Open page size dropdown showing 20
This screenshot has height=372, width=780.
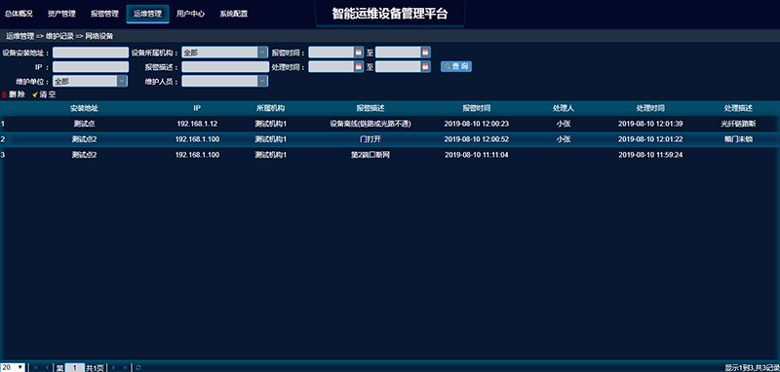[x=13, y=367]
